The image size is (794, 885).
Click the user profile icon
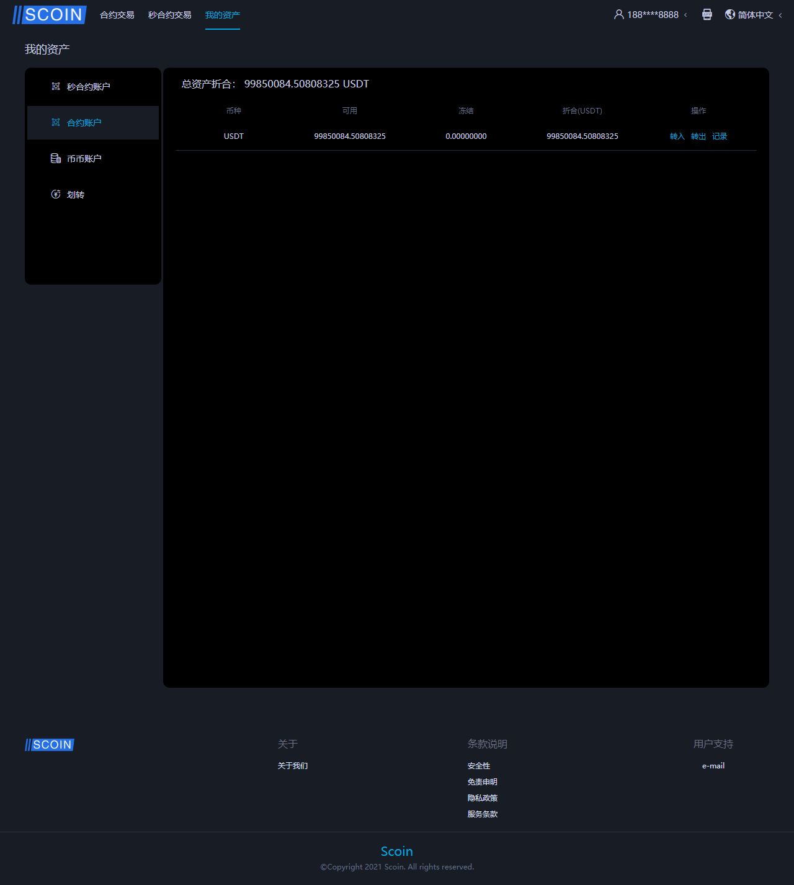coord(618,14)
